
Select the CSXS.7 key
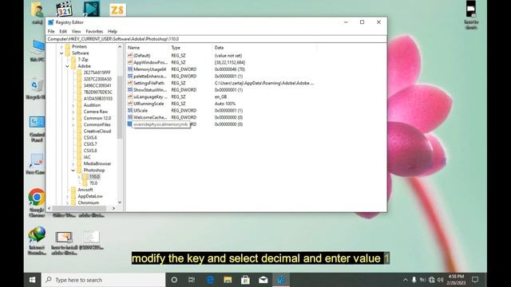(x=90, y=144)
